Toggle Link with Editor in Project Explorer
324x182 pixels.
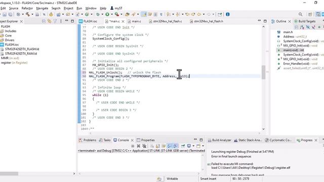click(x=49, y=21)
